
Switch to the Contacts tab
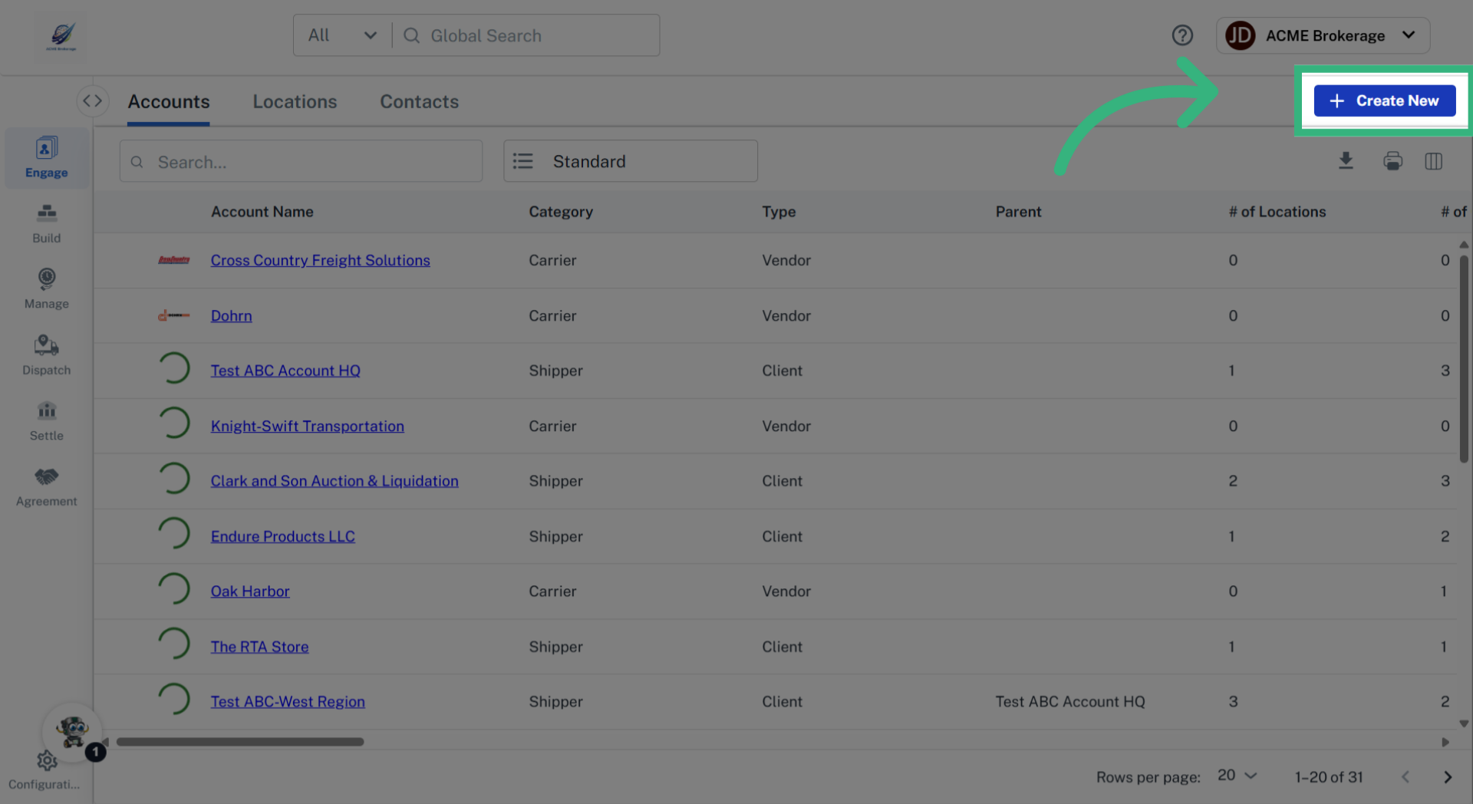coord(419,101)
